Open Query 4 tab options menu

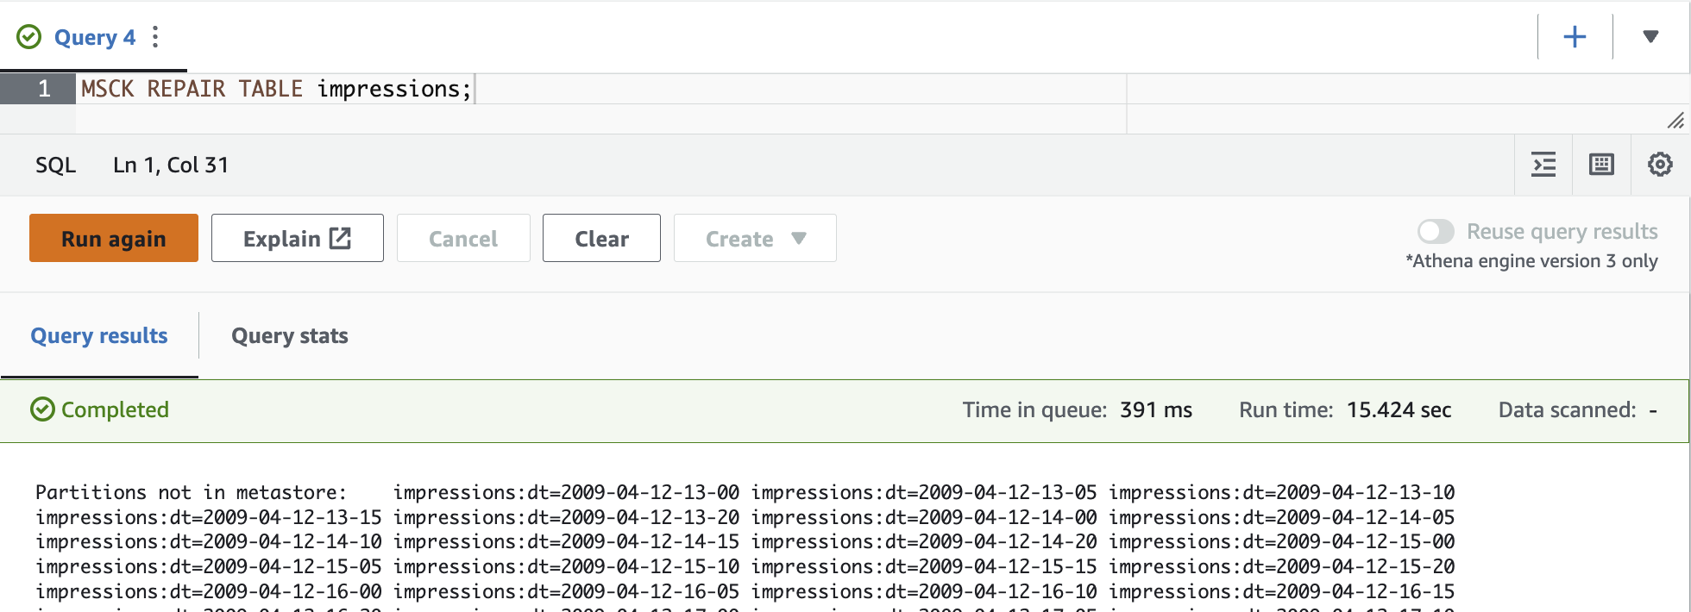click(155, 37)
